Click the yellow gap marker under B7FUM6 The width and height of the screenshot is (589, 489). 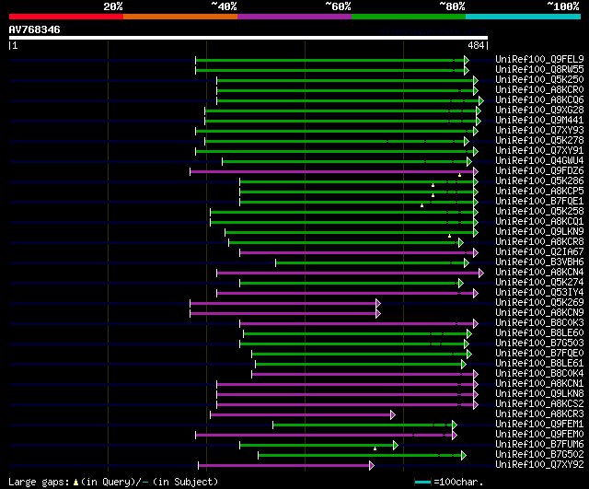click(x=375, y=448)
